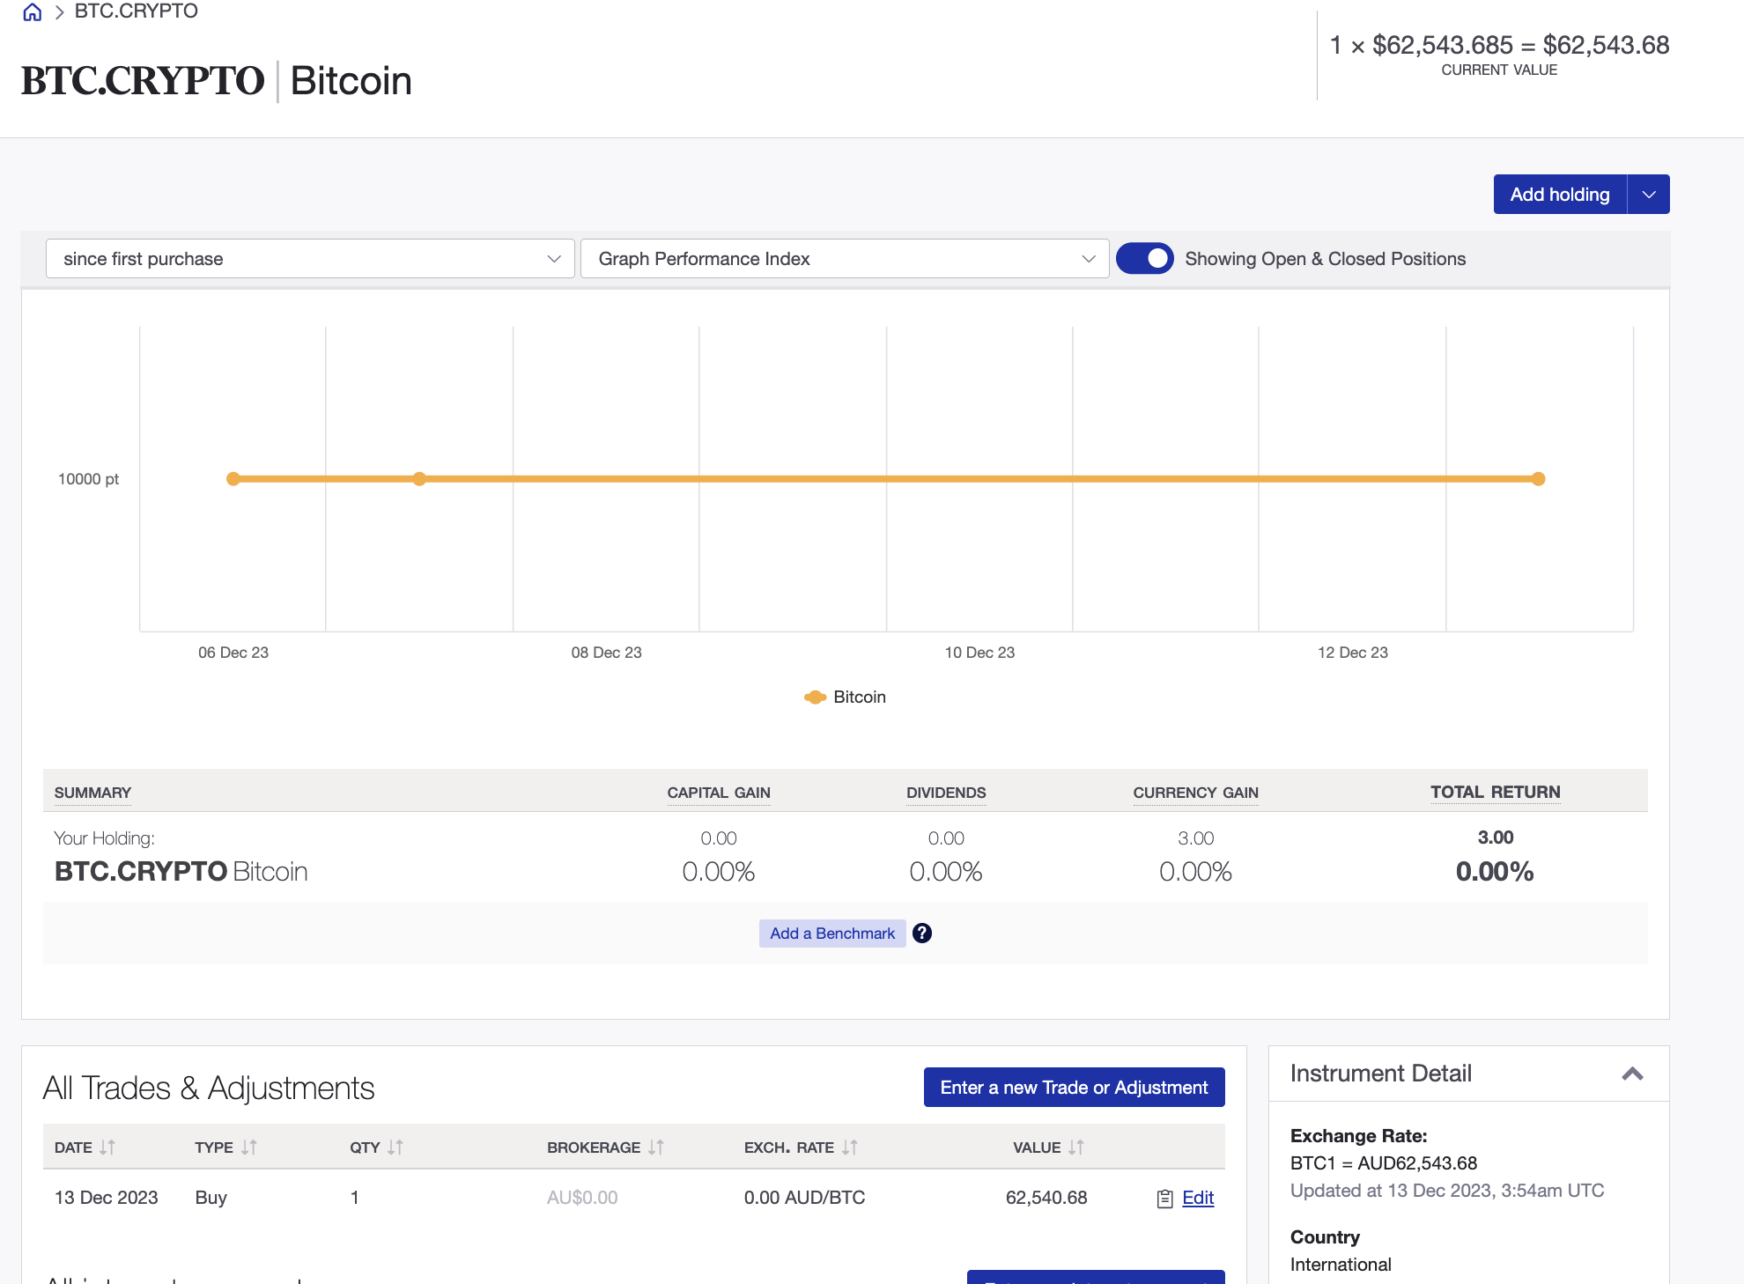Open the Add holding dropdown arrow
Screen dimensions: 1744x1284
coord(1648,194)
